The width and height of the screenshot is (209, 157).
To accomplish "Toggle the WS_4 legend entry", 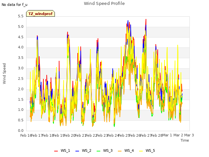I will 126,150.
